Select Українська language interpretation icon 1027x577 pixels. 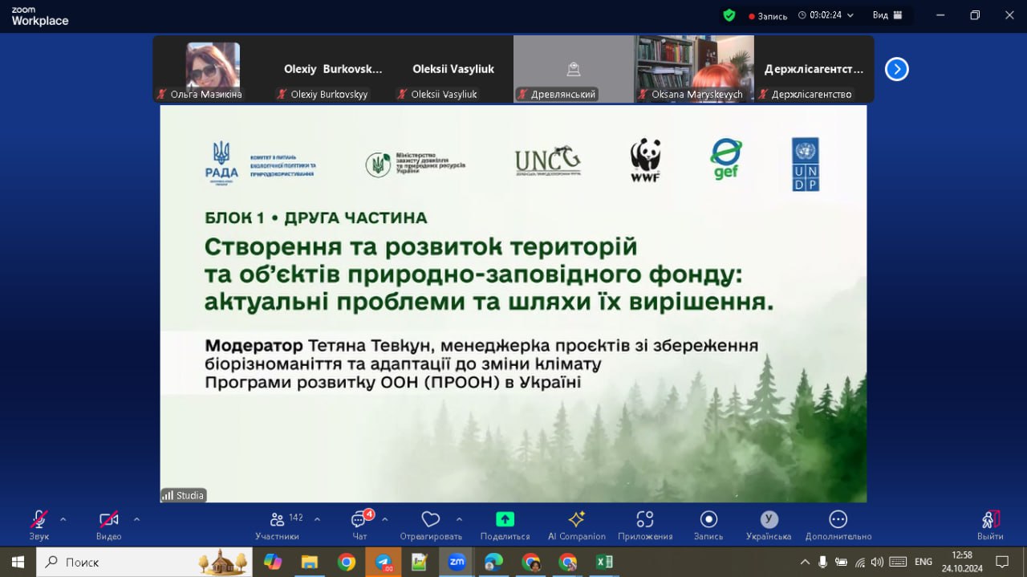point(769,520)
